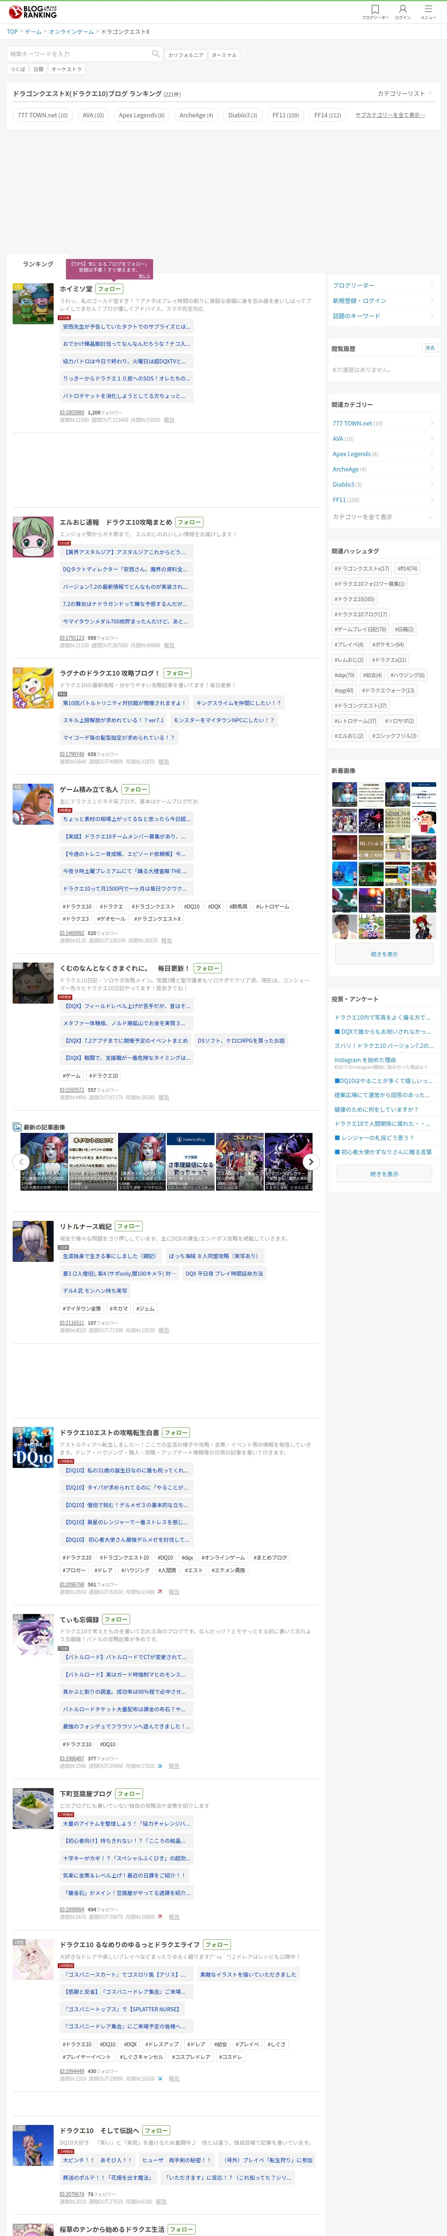This screenshot has width=447, height=2236.
Task: Follow てぃも忘備録 blog
Action: pos(116,1619)
